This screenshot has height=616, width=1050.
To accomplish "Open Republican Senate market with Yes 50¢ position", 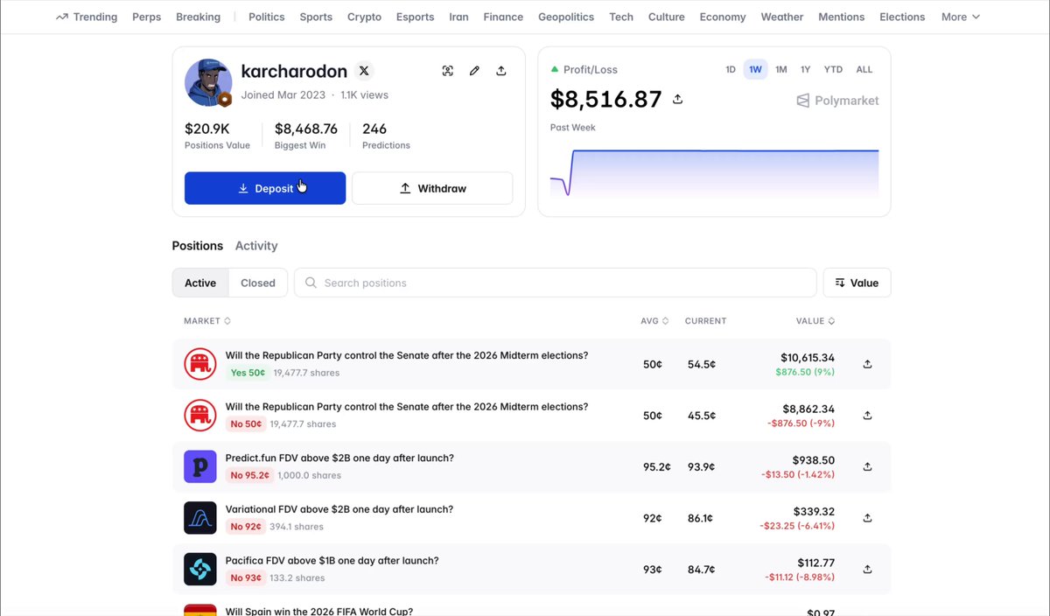I will point(407,355).
